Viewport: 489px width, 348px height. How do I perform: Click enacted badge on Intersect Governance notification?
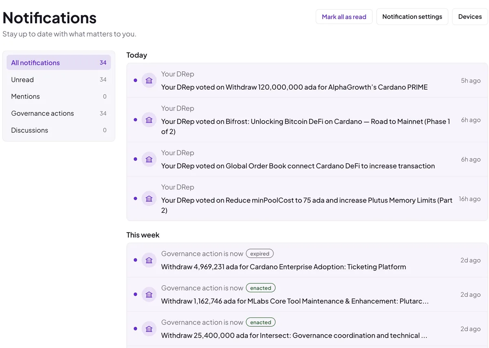click(x=261, y=322)
